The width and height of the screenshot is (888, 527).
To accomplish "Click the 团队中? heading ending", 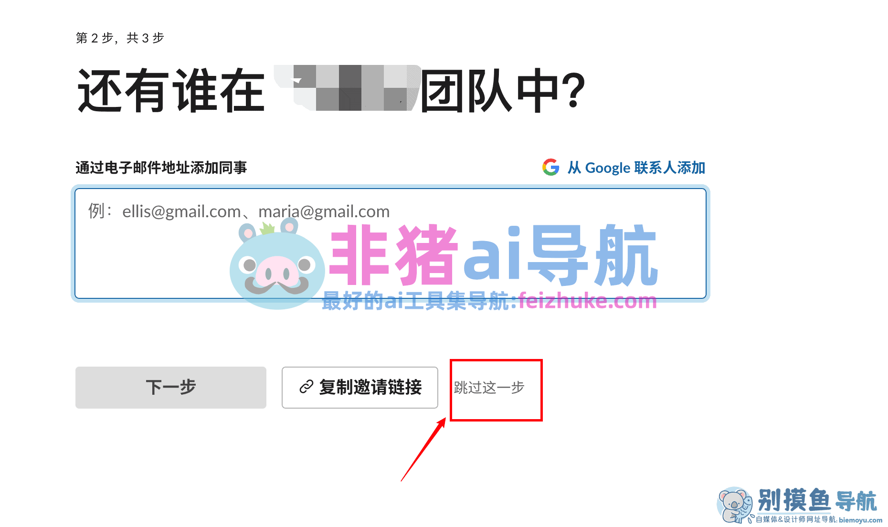I will 503,91.
